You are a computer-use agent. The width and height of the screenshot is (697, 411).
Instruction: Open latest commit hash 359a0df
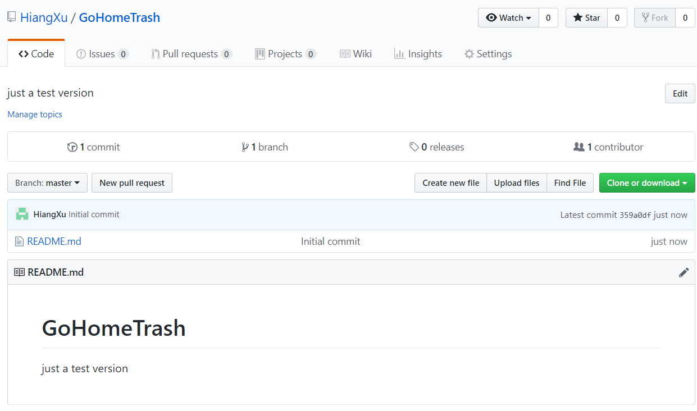point(635,214)
